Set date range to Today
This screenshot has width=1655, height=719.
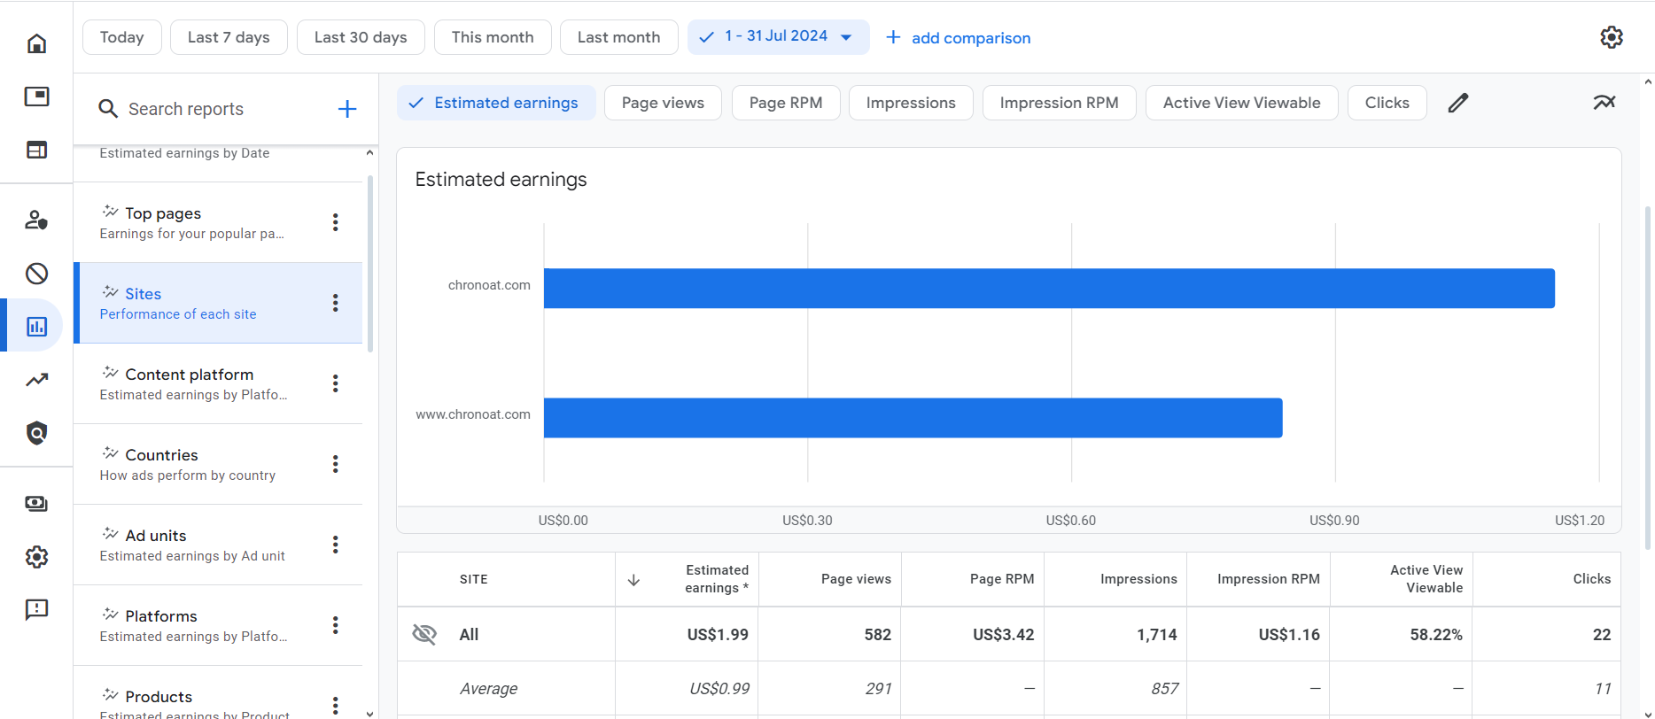click(121, 37)
